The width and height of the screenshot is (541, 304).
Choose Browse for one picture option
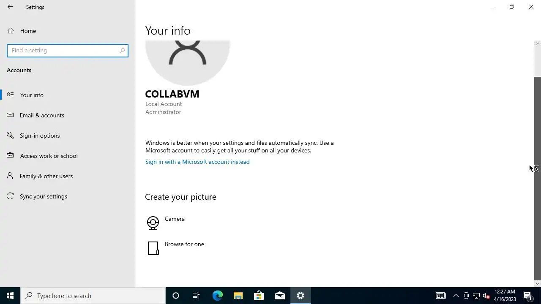point(184,244)
